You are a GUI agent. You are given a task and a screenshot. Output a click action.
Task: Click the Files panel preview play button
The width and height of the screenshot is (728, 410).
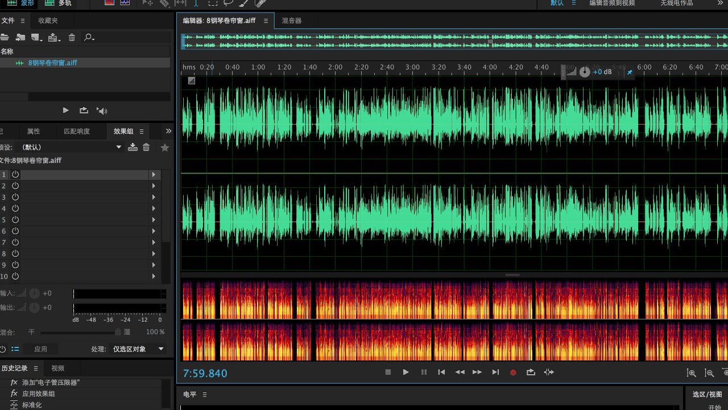pos(65,110)
